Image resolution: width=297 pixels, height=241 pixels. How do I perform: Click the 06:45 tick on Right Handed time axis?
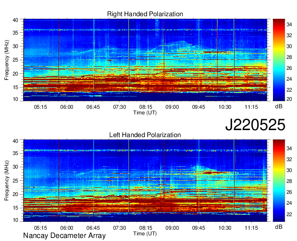tap(93, 107)
